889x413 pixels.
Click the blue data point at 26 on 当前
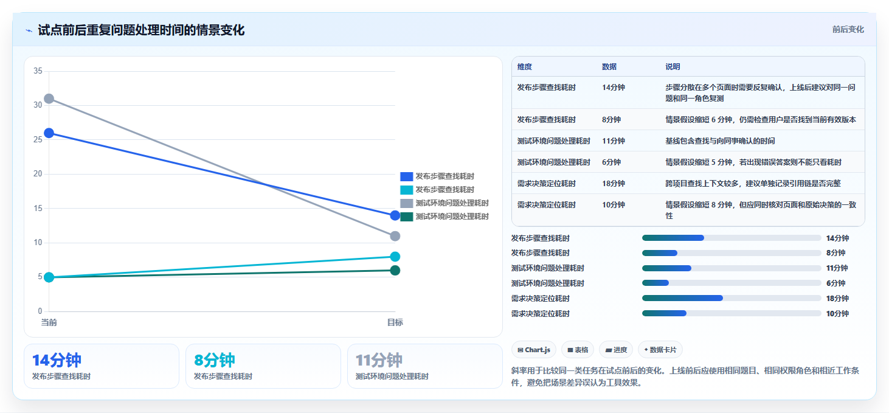[49, 133]
